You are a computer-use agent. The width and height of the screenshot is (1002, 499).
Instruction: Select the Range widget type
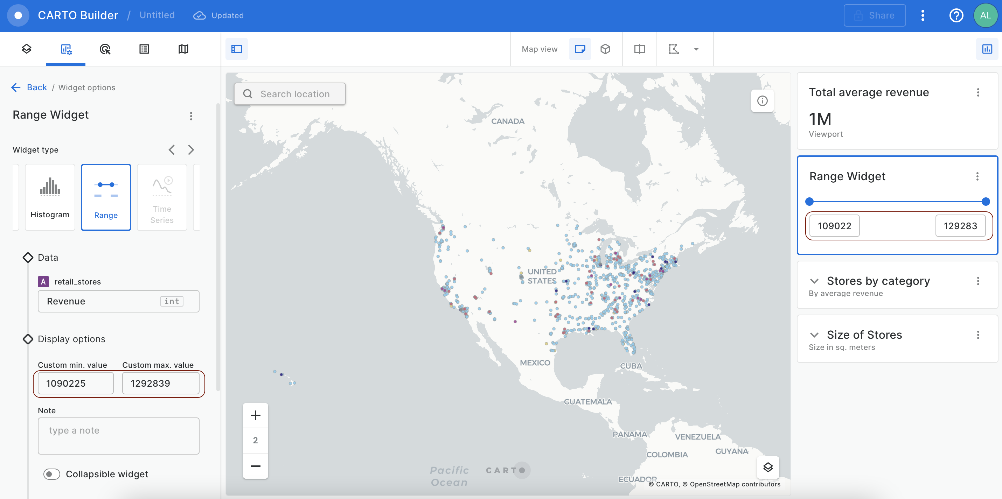pos(106,197)
